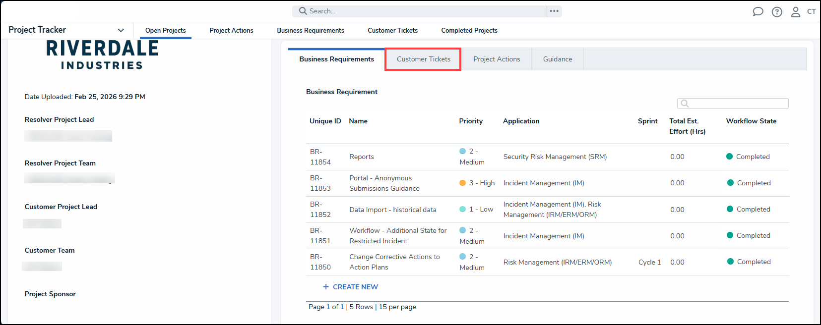821x325 pixels.
Task: Go to Completed Projects in top navigation
Action: (x=469, y=30)
